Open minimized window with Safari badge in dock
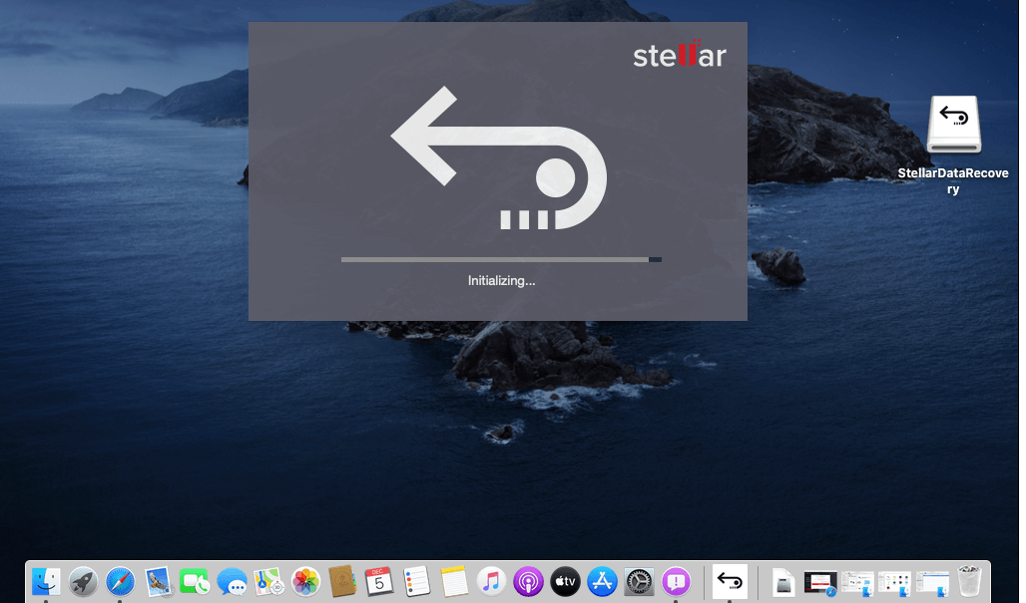This screenshot has width=1026, height=603. 820,583
